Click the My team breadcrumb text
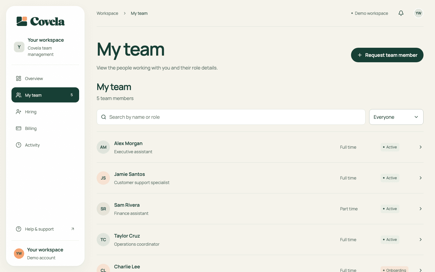Image resolution: width=435 pixels, height=272 pixels. coord(139,13)
